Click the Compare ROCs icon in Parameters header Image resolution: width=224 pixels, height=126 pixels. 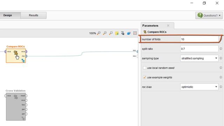point(145,32)
